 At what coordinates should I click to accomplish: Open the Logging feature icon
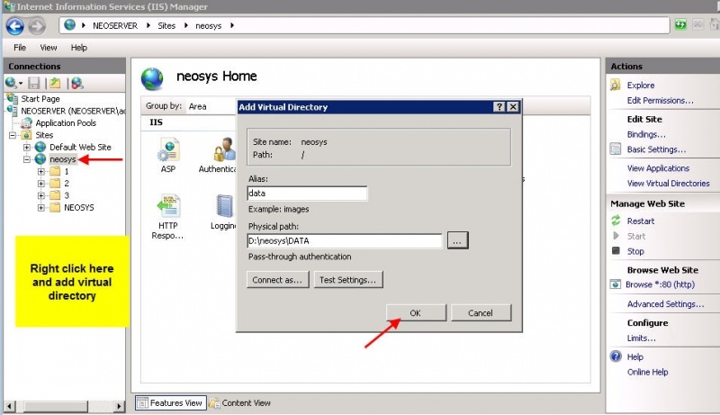pyautogui.click(x=225, y=205)
